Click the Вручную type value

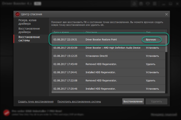[151, 40]
